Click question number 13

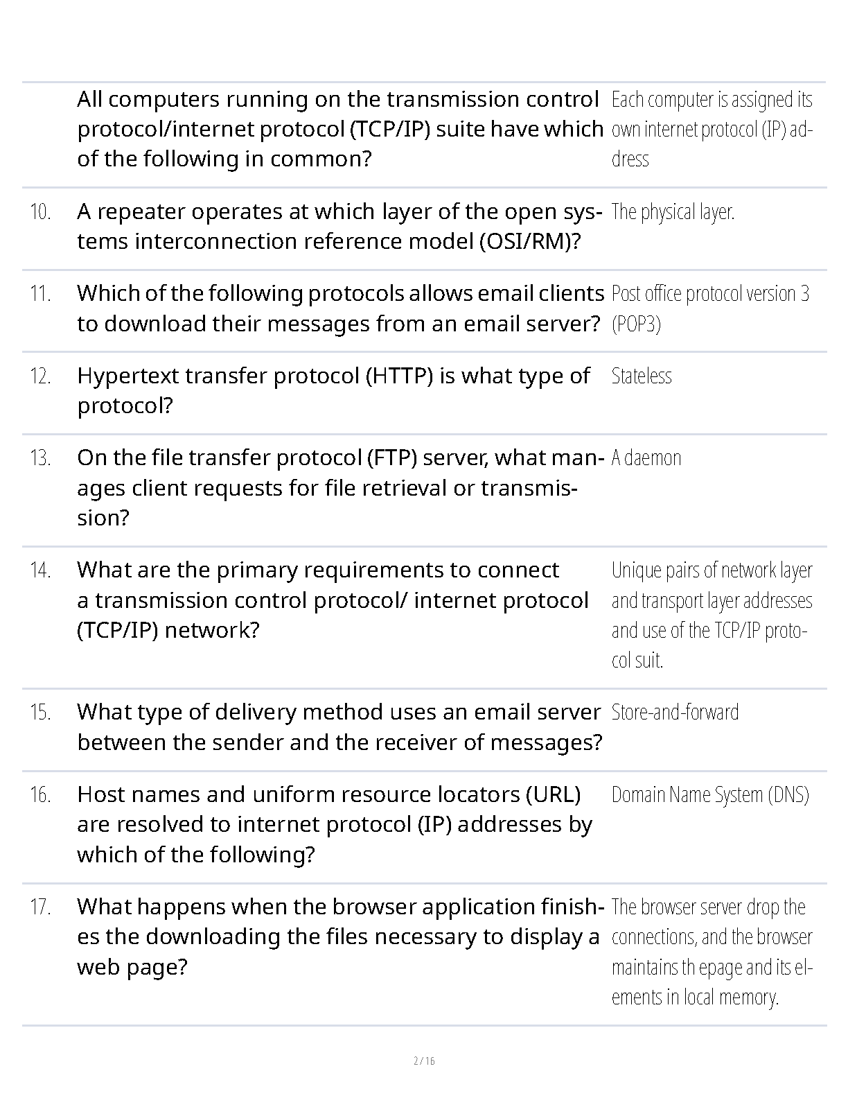[x=41, y=458]
